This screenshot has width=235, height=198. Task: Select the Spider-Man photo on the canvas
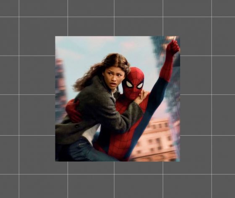pos(117,99)
